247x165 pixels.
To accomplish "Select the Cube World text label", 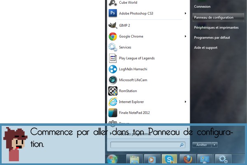I will coord(128,2).
